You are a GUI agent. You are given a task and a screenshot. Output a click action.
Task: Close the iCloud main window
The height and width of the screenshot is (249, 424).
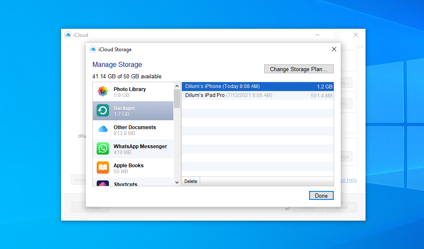click(x=356, y=35)
